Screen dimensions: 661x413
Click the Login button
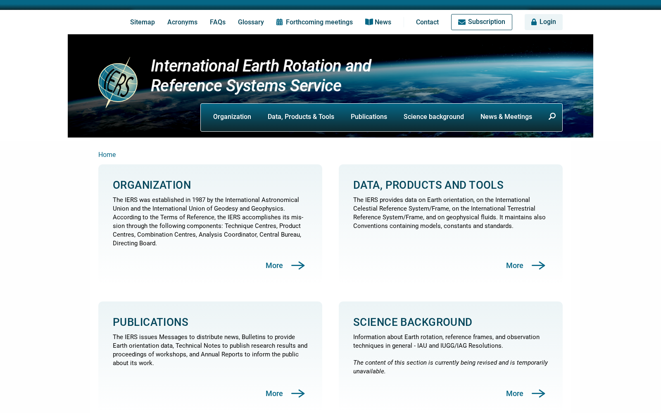coord(544,22)
